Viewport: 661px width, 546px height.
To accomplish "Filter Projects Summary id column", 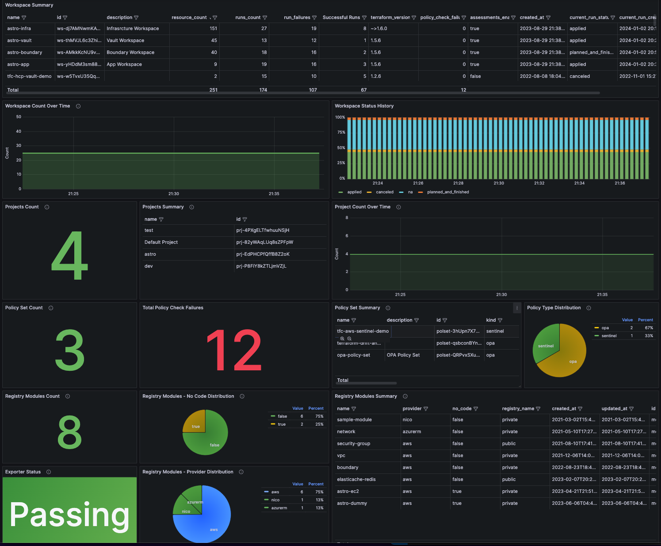I will click(x=245, y=219).
